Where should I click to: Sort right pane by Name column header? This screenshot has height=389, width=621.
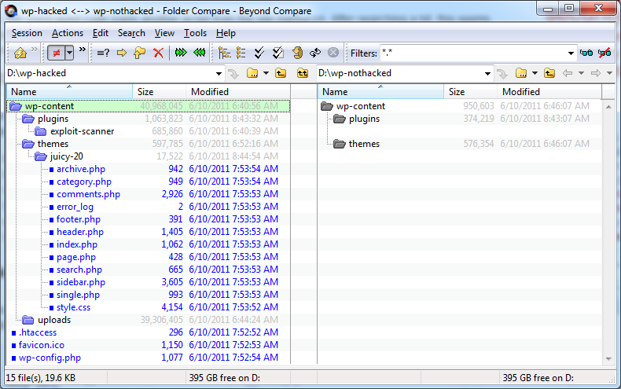380,92
